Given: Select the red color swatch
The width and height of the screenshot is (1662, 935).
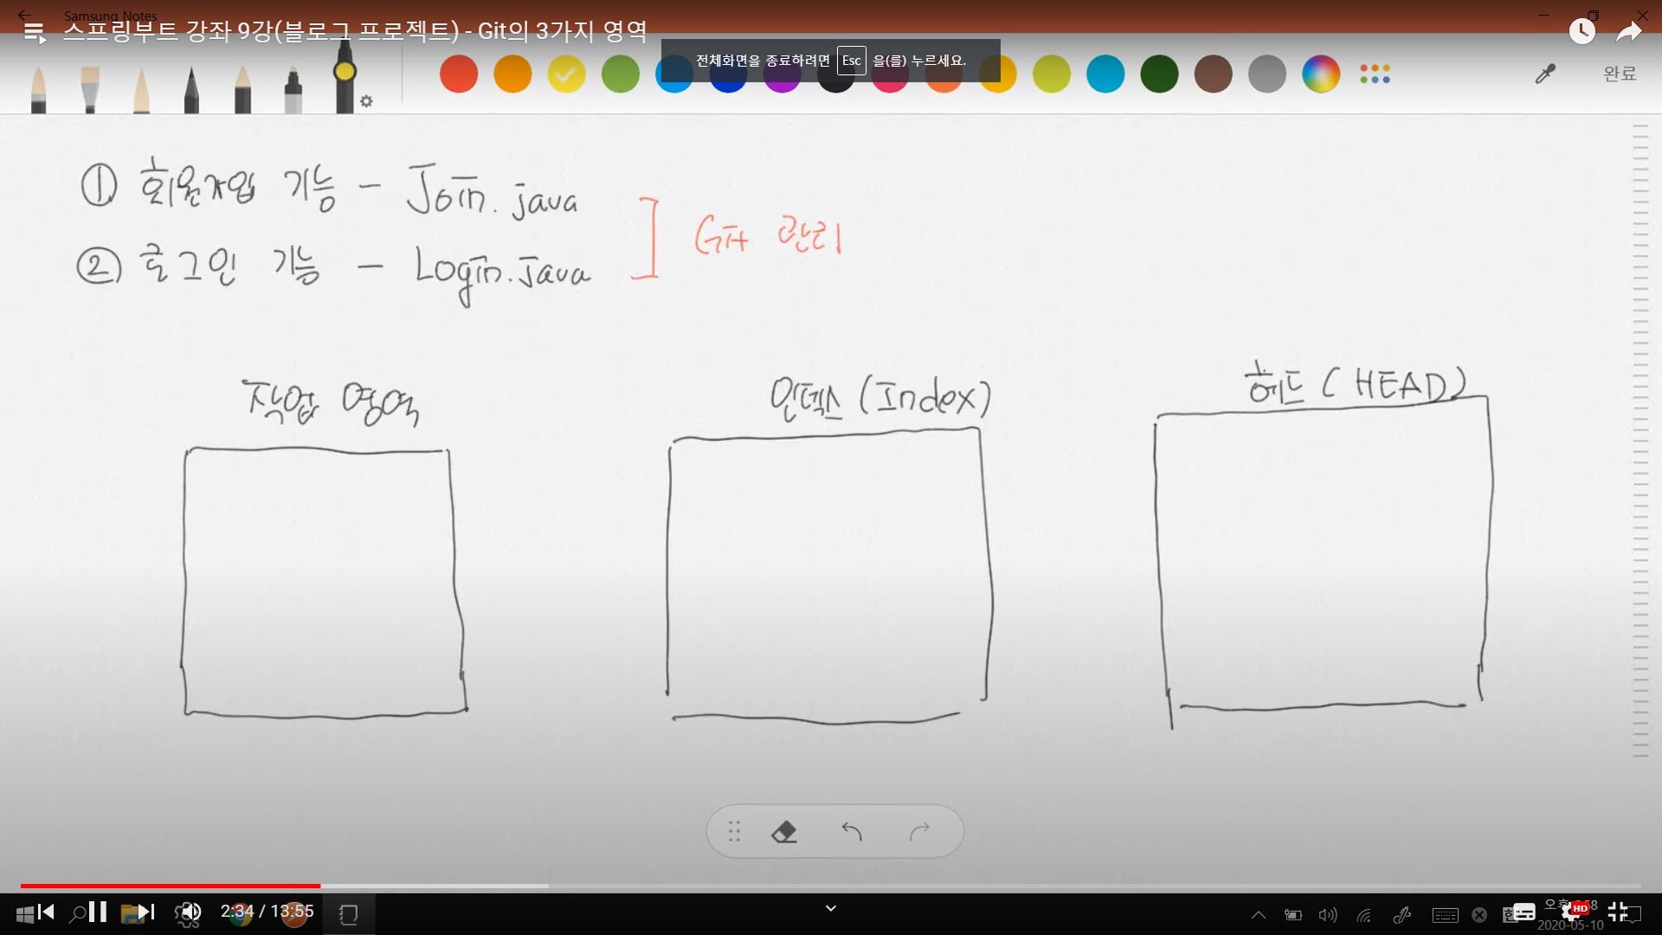Looking at the screenshot, I should point(459,74).
